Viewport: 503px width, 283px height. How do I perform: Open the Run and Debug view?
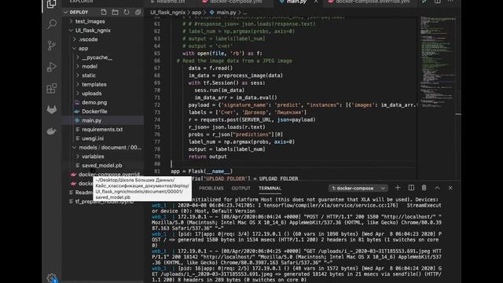(x=52, y=67)
